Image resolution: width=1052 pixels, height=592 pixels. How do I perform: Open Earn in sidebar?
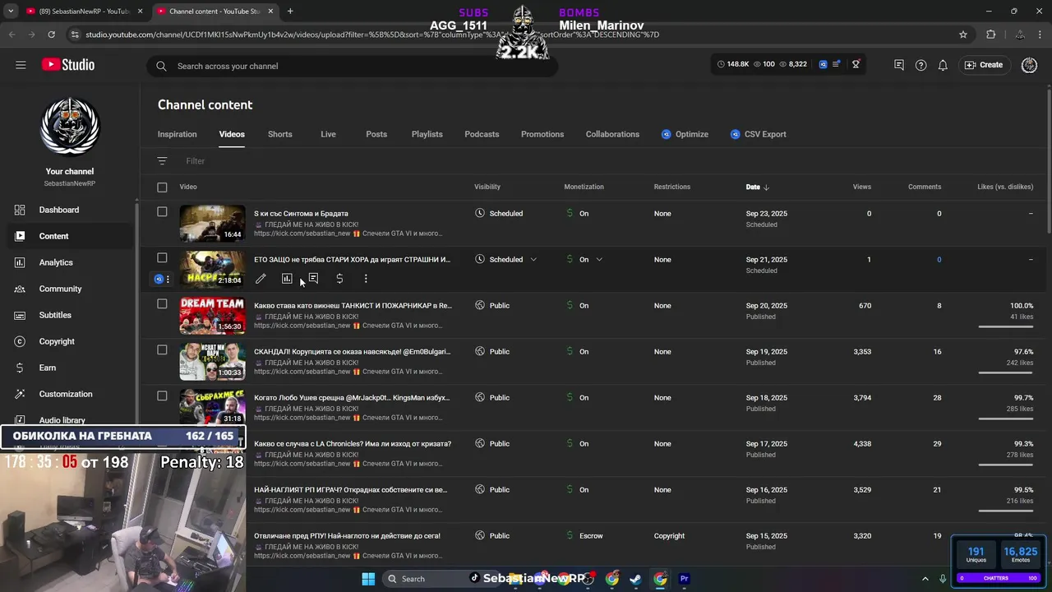click(69, 368)
